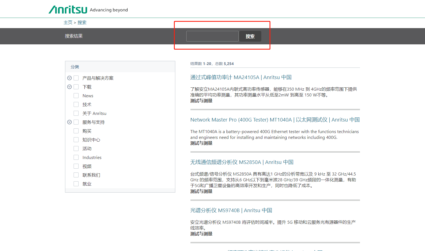This screenshot has height=251, width=425.
Task: Enable the 关于 Anritsu checkbox
Action: (76, 113)
